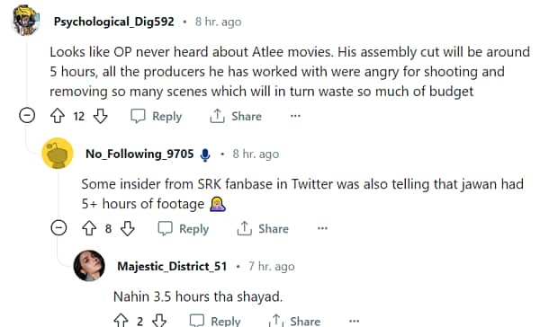The image size is (540, 327).
Task: Click Majestic_District_51's profile picture
Action: (x=89, y=265)
